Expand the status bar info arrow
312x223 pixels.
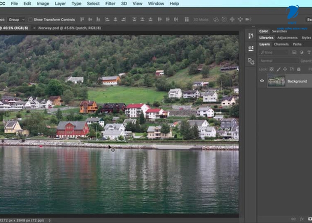49,220
